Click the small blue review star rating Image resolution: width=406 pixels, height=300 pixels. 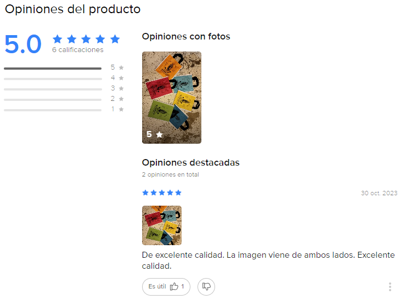coord(162,193)
